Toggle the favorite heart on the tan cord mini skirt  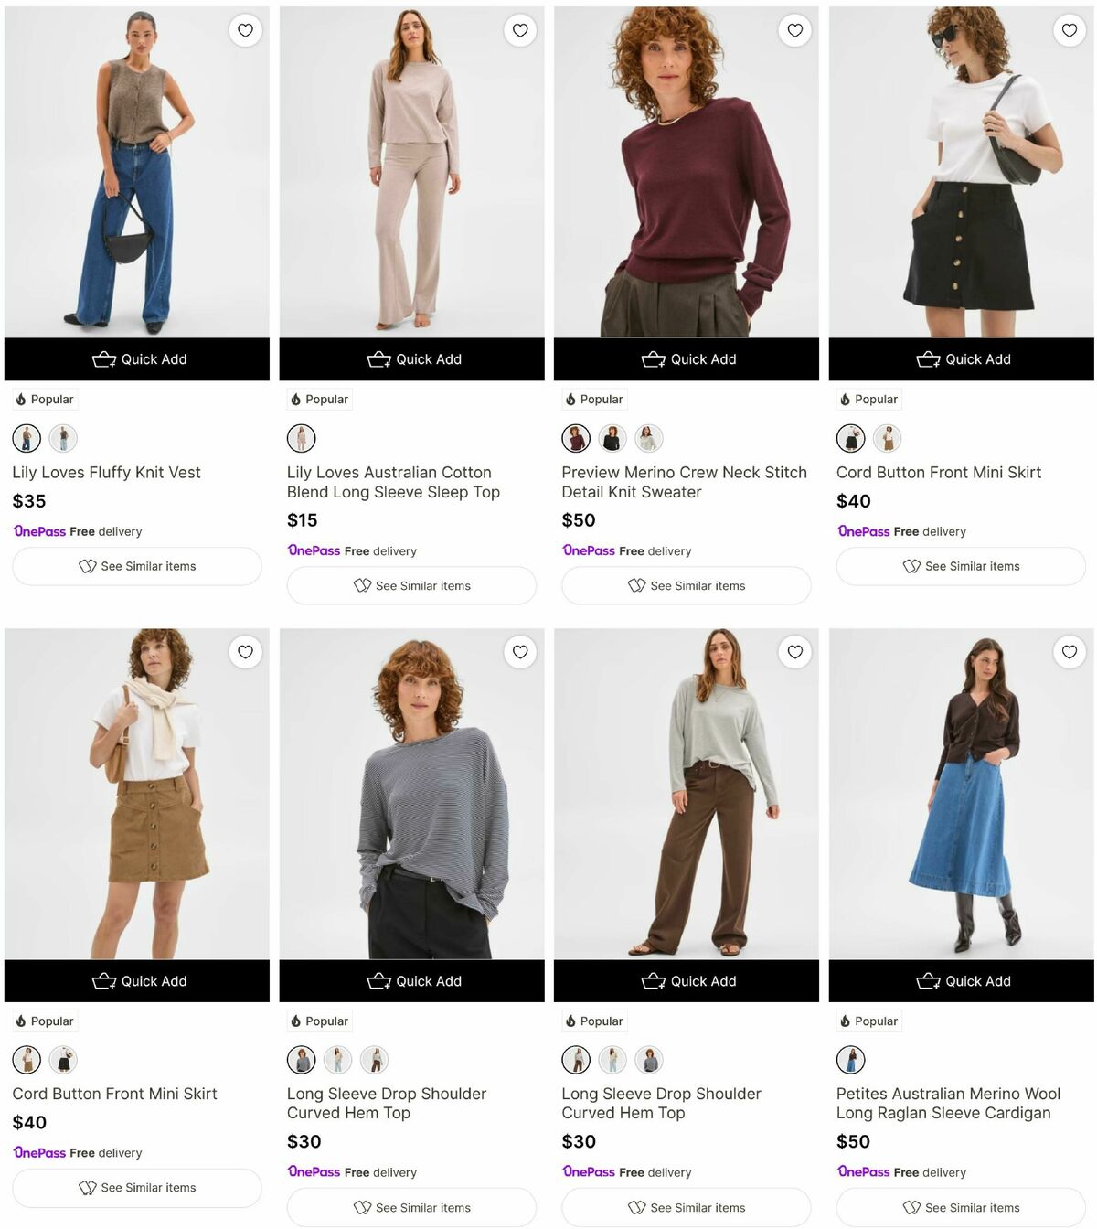245,652
